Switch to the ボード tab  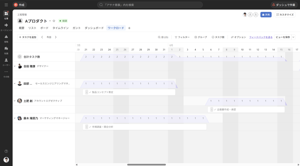coord(44,28)
